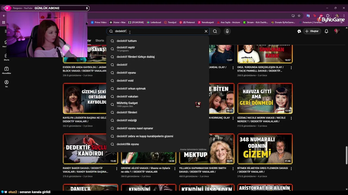
Task: Open the Yemeksepeti bookmark
Action: click(206, 22)
